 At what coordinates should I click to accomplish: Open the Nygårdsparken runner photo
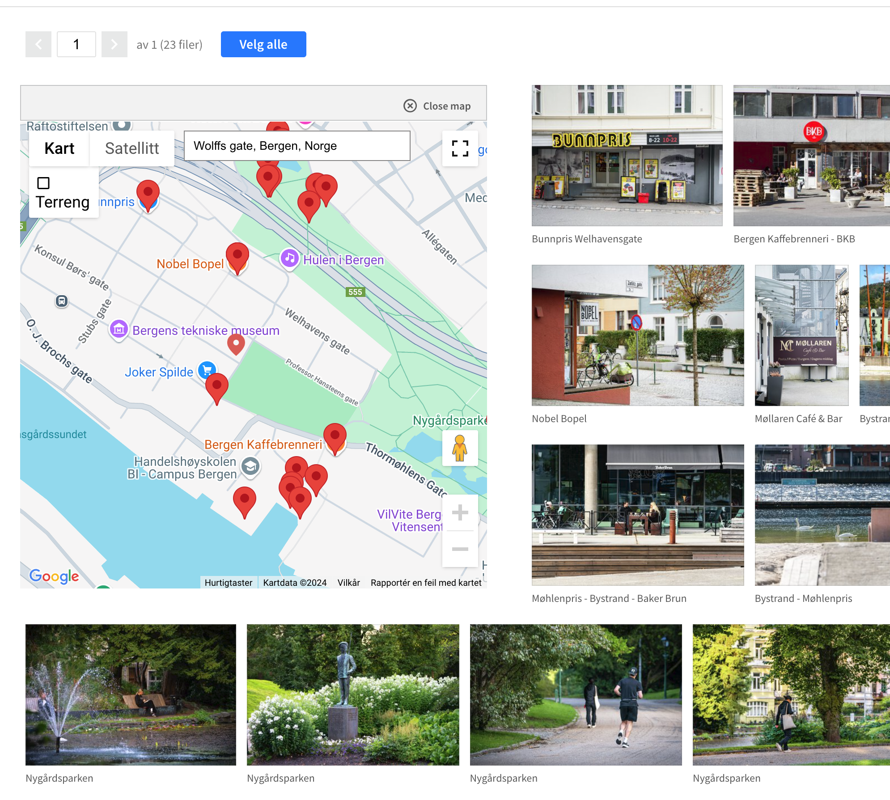pos(576,695)
